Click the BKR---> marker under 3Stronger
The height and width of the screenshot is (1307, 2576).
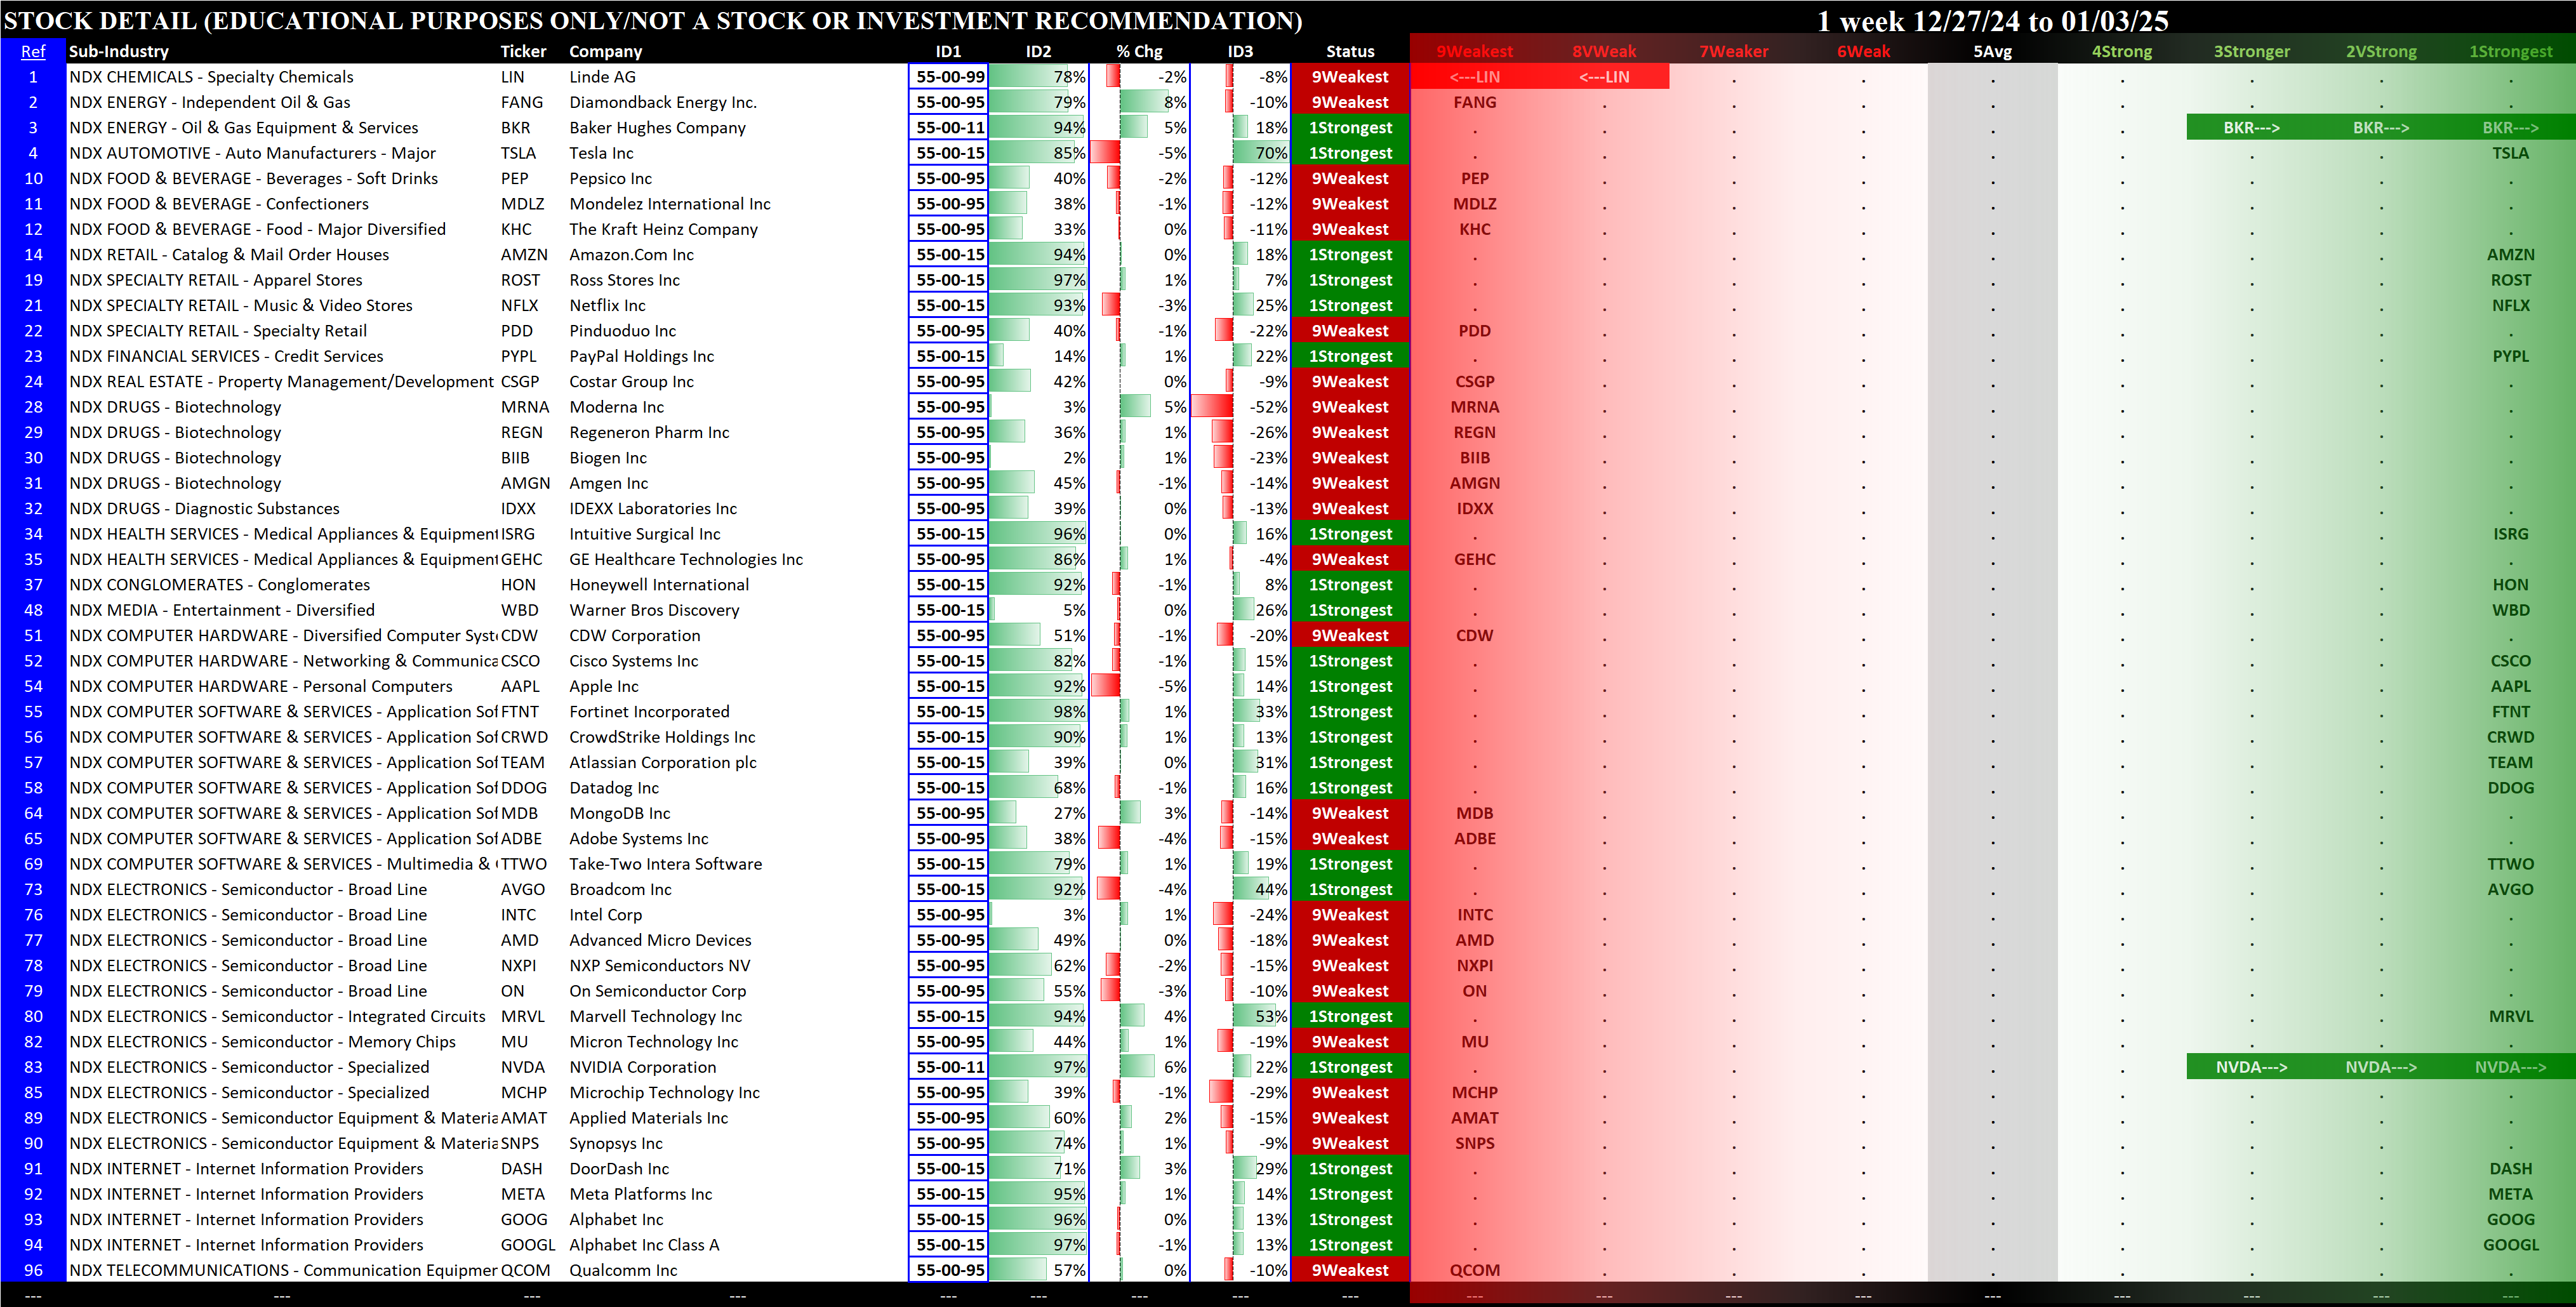pyautogui.click(x=2251, y=127)
